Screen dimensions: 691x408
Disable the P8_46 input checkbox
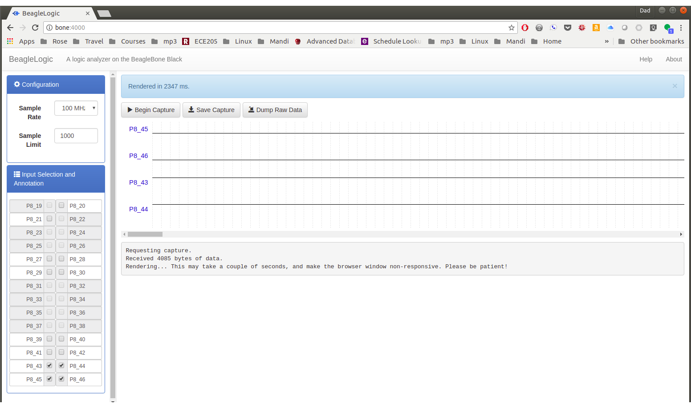pyautogui.click(x=61, y=379)
